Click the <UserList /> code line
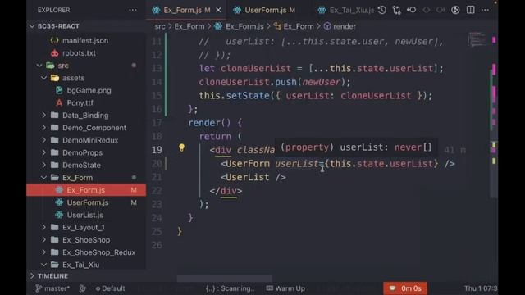Screen dimensions: 525x295 click(x=253, y=177)
